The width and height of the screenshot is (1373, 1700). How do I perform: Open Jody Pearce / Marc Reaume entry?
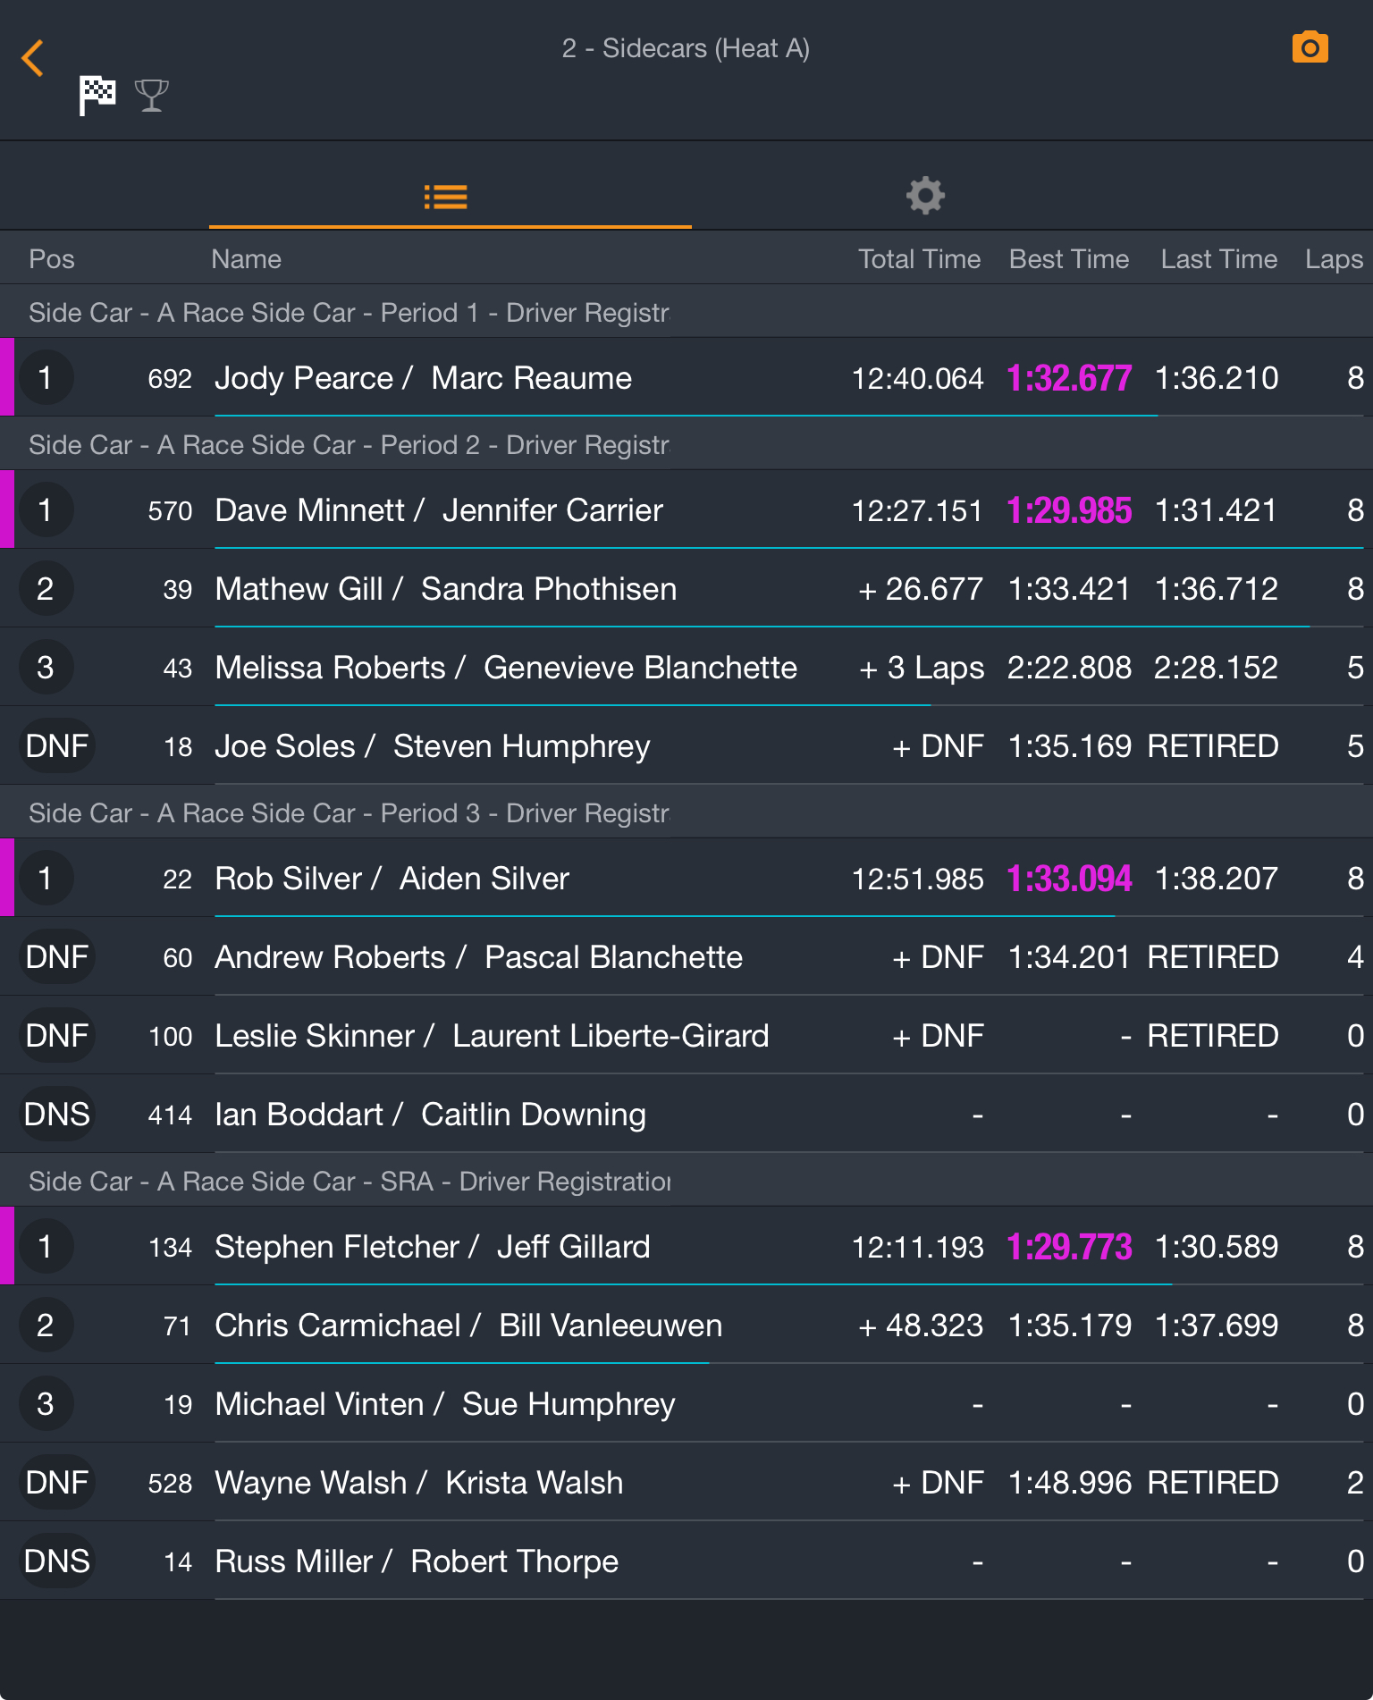[x=686, y=378]
